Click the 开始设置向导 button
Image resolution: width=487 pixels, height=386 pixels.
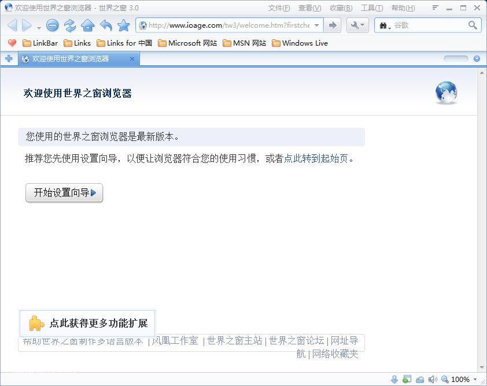(x=64, y=192)
